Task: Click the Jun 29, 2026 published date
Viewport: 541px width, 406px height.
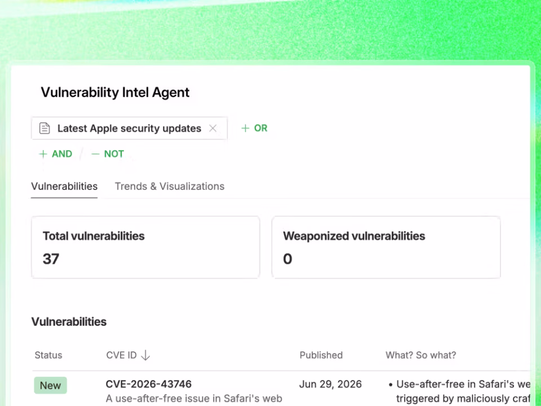Action: click(331, 384)
